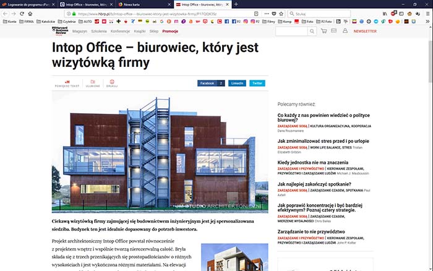The image size is (433, 271).
Task: Share article via Twitter button
Action: [257, 83]
